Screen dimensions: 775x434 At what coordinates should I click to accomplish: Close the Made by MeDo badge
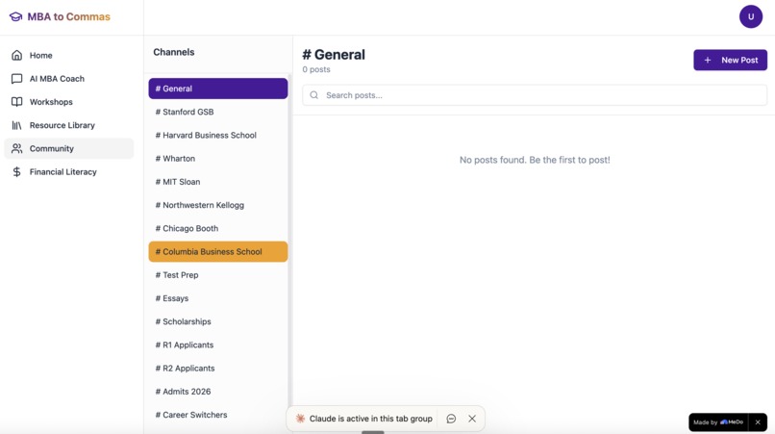click(758, 422)
